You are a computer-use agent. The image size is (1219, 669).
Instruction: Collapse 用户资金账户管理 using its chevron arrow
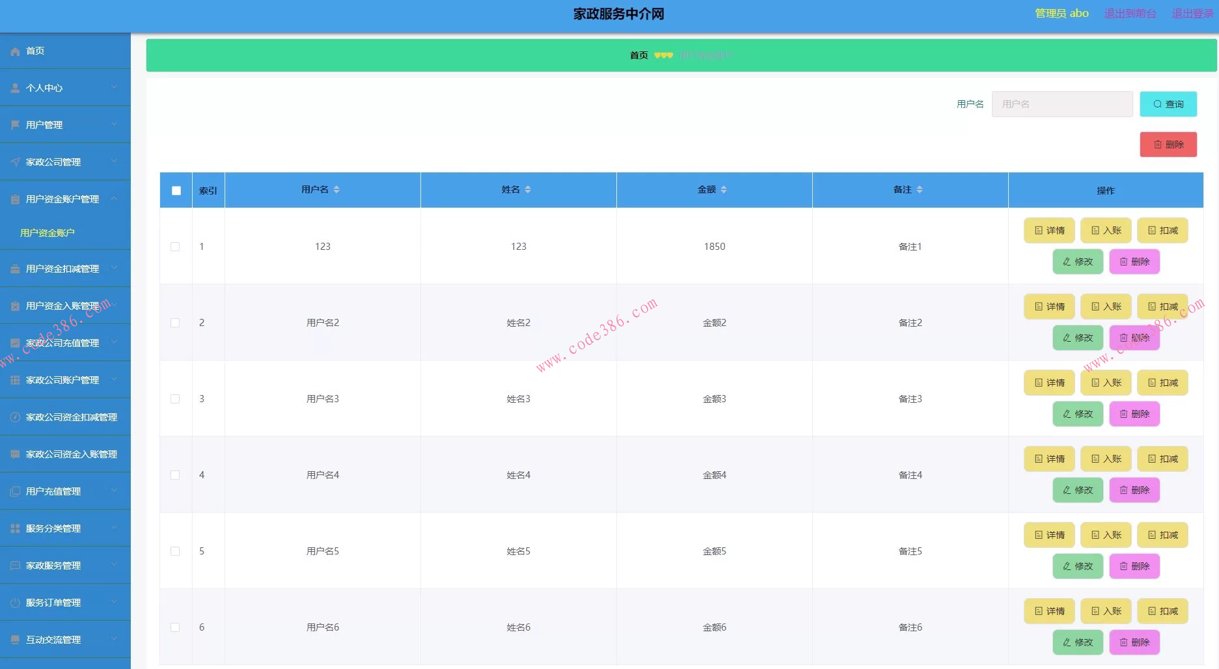(115, 198)
